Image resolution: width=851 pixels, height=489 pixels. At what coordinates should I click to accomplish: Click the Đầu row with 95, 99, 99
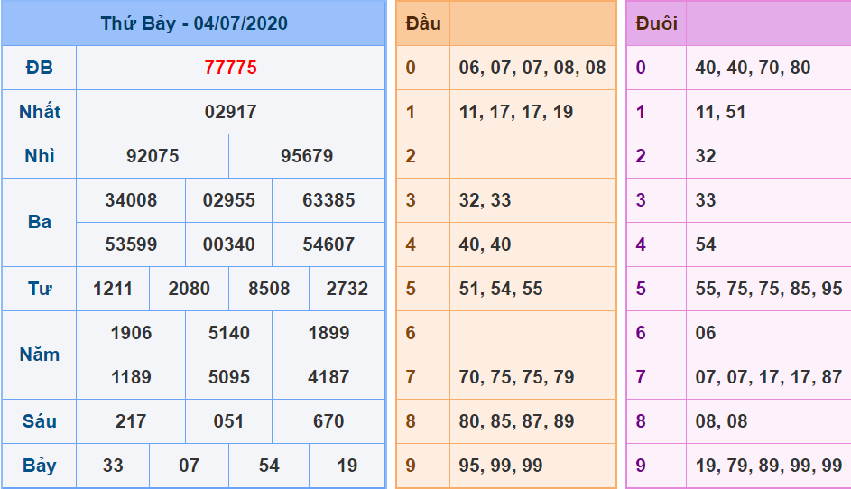pyautogui.click(x=501, y=466)
